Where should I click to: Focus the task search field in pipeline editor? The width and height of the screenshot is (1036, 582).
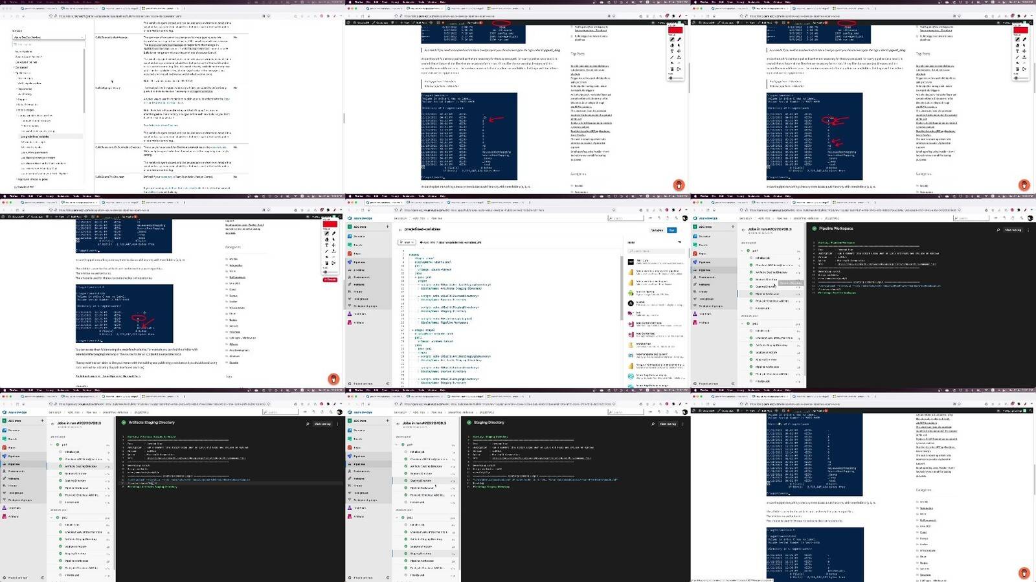[656, 251]
